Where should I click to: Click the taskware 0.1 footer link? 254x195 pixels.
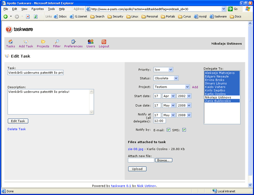click(121, 186)
